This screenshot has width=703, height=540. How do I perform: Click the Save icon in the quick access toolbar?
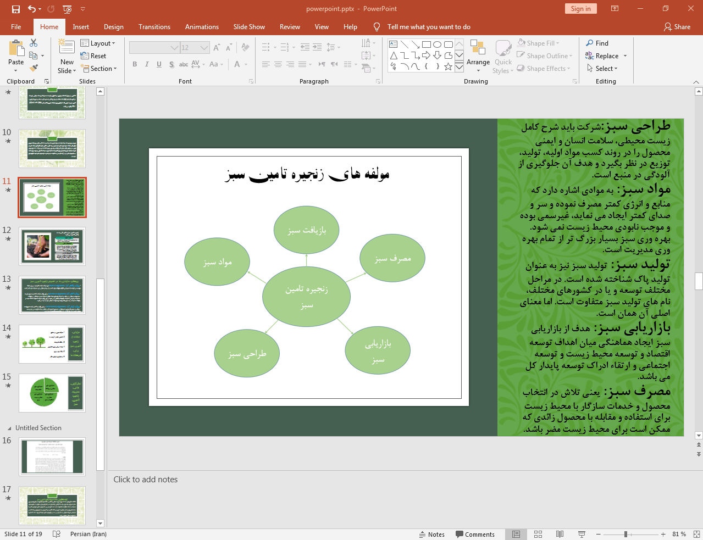point(15,9)
